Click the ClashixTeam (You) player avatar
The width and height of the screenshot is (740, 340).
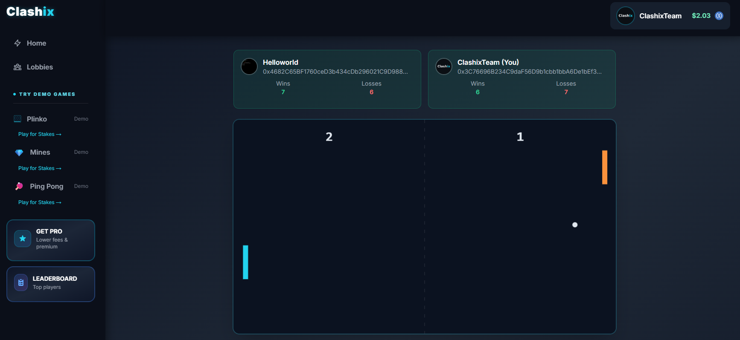click(x=444, y=66)
